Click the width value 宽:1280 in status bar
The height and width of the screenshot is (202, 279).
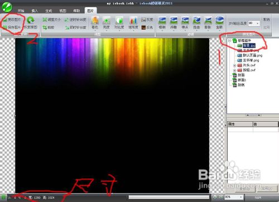pyautogui.click(x=35, y=198)
